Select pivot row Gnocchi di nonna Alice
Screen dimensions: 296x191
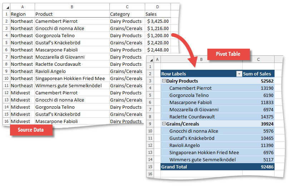click(202, 131)
